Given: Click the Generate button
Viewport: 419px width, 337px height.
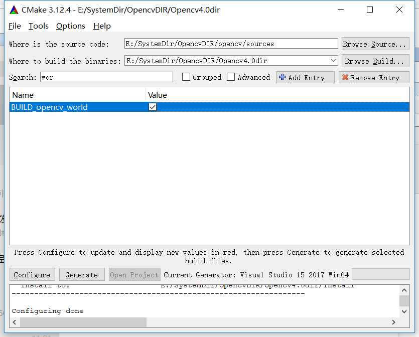Looking at the screenshot, I should point(82,274).
